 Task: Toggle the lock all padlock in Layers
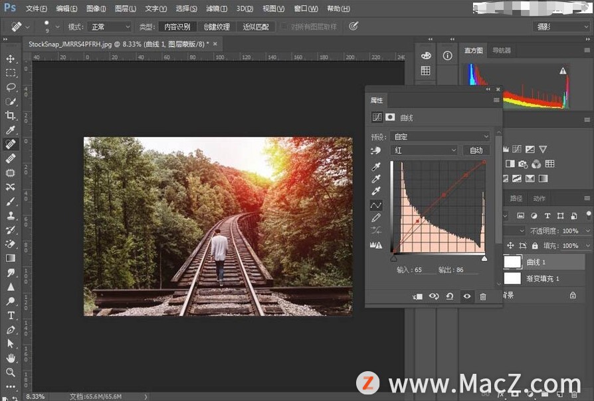click(x=535, y=246)
